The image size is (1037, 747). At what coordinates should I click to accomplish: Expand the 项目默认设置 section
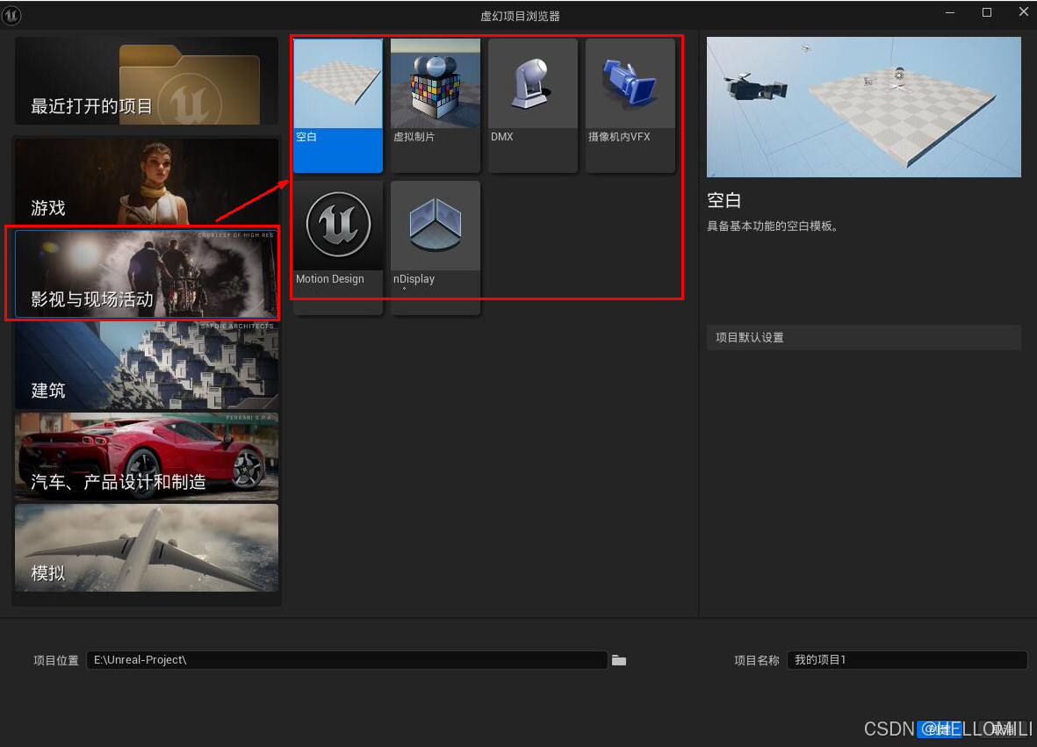[x=864, y=337]
